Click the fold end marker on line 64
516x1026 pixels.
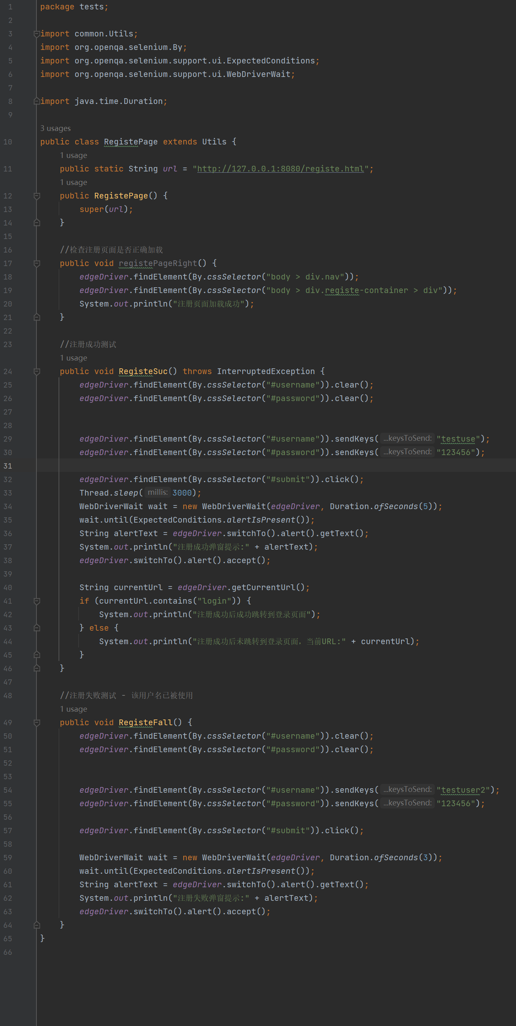tap(37, 925)
